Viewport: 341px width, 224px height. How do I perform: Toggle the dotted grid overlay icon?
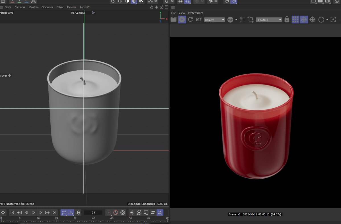(242, 20)
